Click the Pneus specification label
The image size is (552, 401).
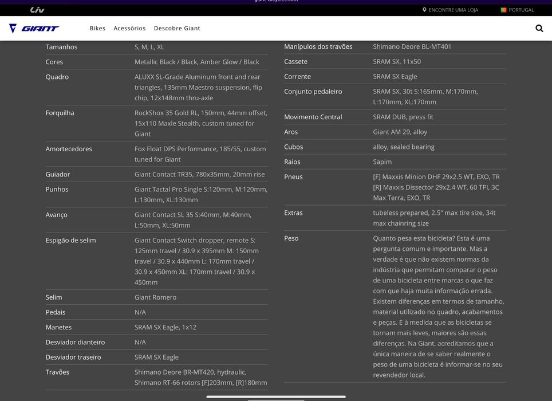click(293, 177)
